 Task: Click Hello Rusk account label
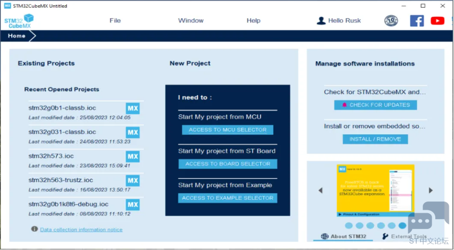[345, 20]
